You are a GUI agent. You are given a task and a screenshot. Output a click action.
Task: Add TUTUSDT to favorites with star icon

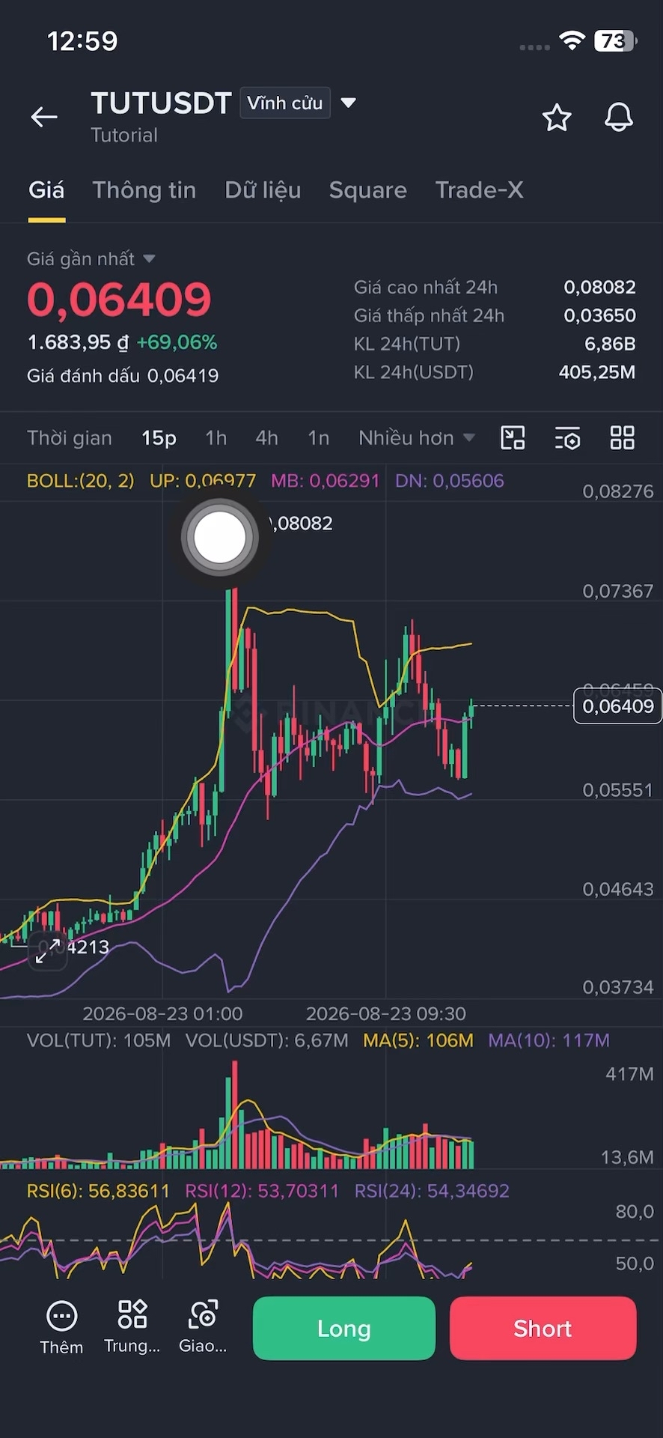click(557, 118)
